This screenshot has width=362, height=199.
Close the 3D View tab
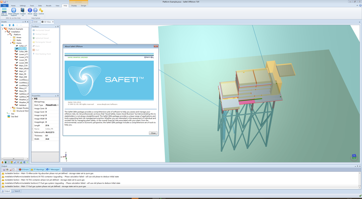tap(53, 22)
